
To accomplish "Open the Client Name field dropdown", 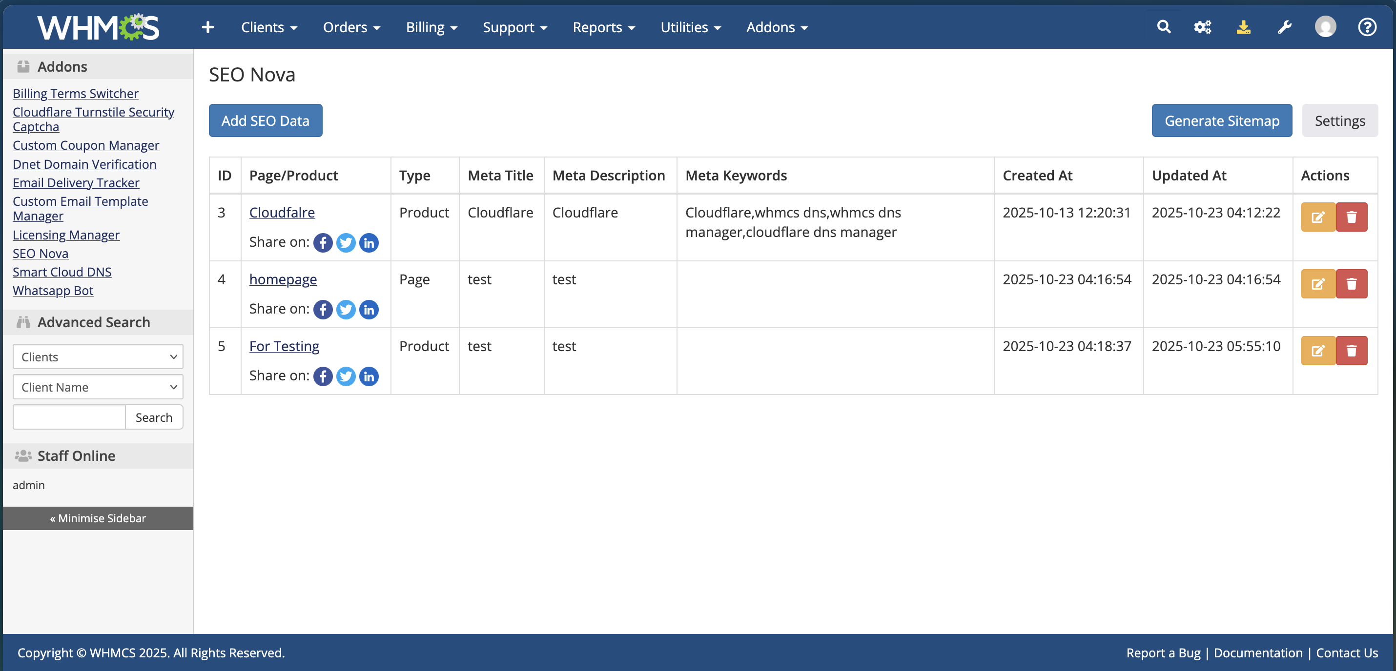I will tap(98, 387).
